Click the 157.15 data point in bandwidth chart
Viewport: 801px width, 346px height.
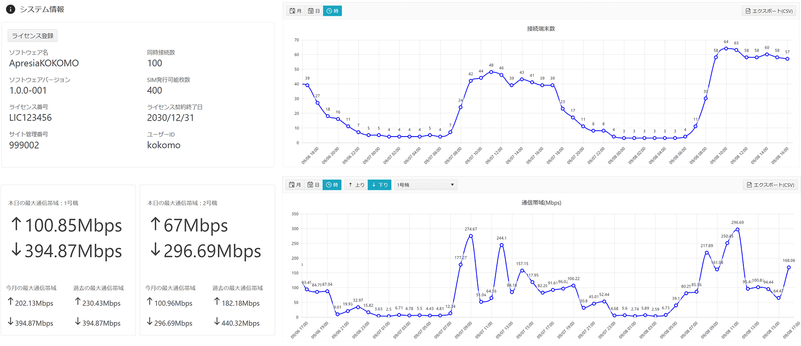522,271
